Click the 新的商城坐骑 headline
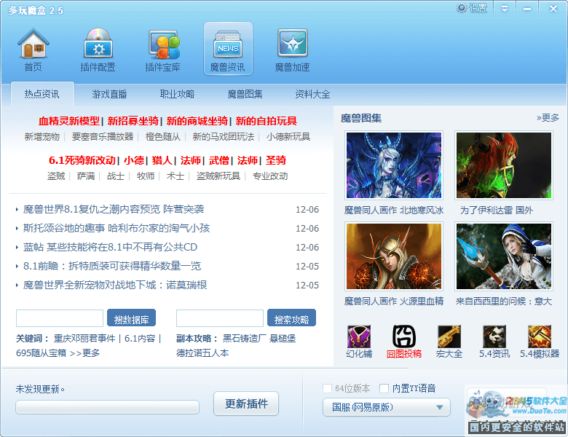568x437 pixels. click(x=197, y=121)
